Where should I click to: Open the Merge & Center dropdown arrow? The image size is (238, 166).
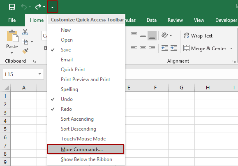[x=231, y=48]
